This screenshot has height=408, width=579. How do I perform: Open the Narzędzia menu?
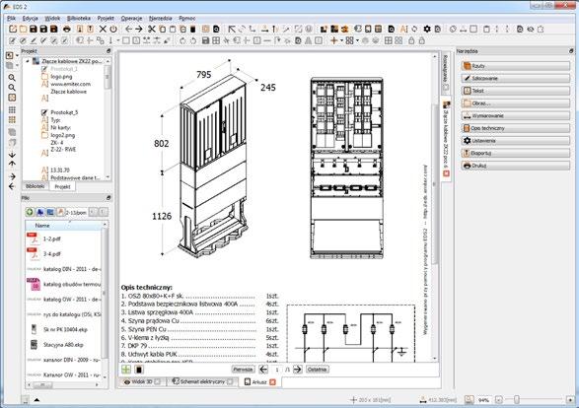160,18
